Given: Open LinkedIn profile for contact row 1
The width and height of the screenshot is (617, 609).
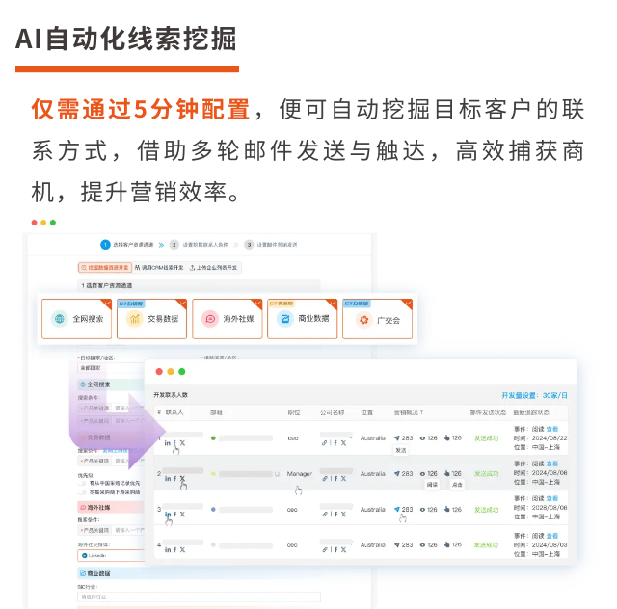Looking at the screenshot, I should (167, 443).
